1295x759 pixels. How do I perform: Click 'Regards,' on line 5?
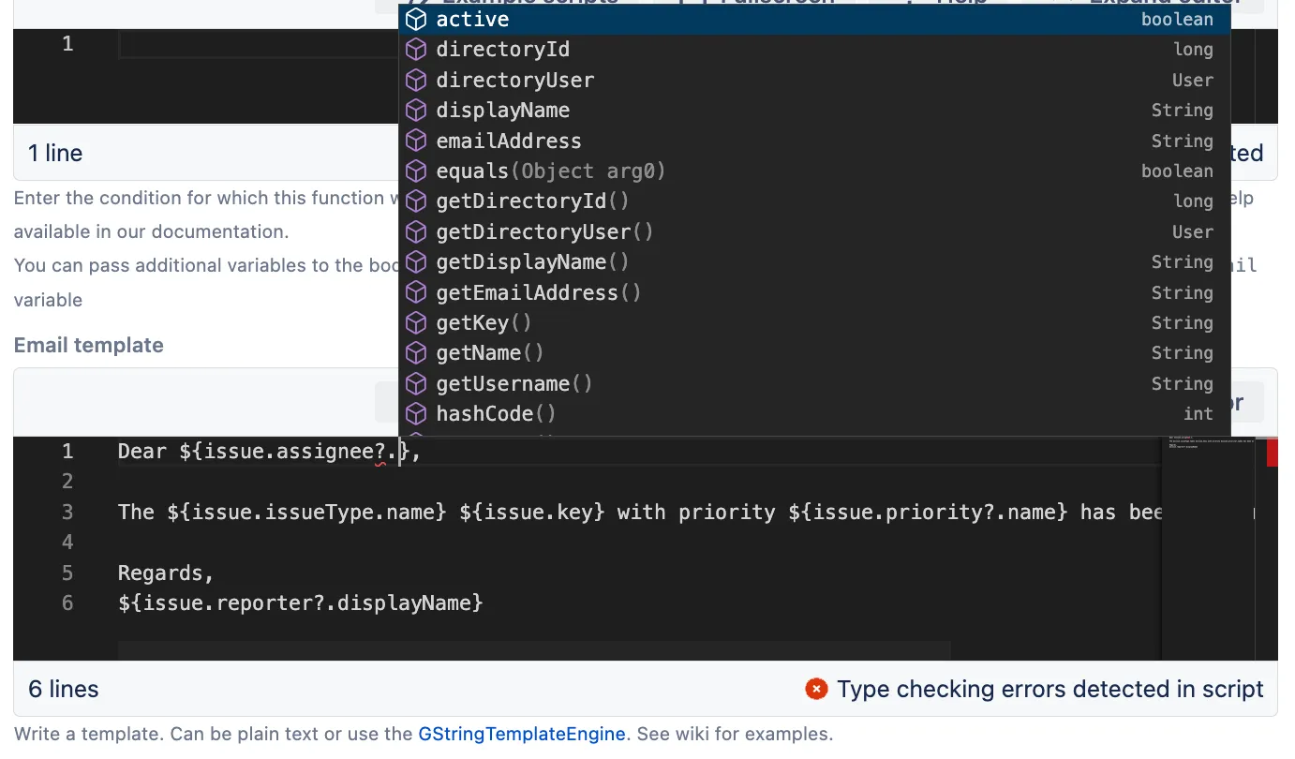pyautogui.click(x=167, y=573)
